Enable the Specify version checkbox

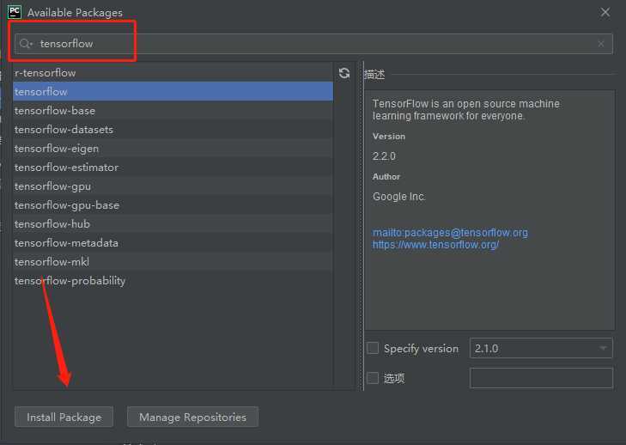click(373, 348)
